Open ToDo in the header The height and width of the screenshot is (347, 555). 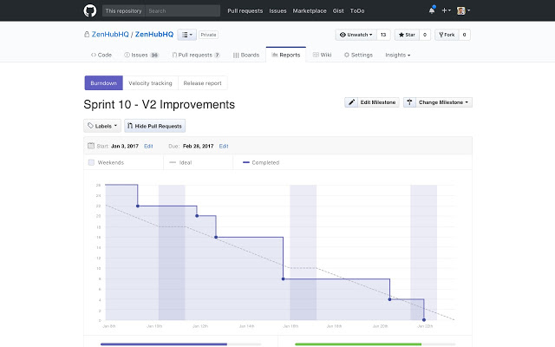357,11
